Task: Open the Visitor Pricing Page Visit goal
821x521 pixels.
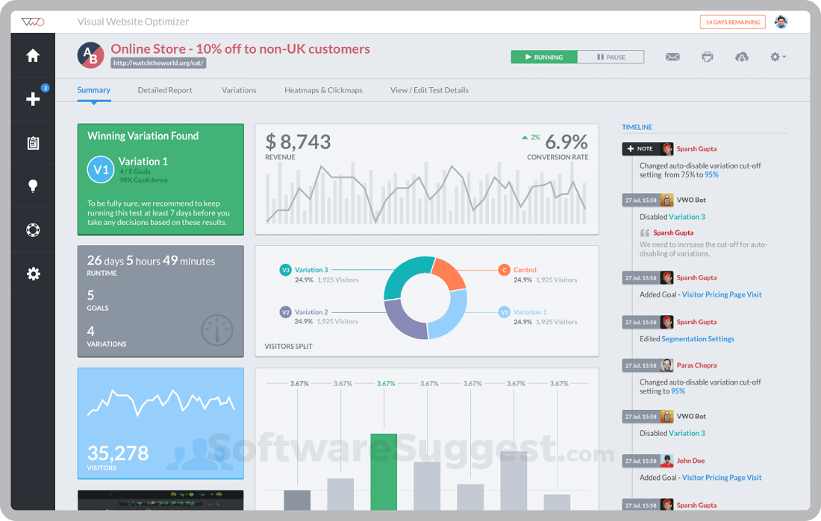Action: pos(722,294)
